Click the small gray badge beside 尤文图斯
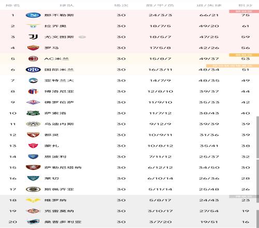The width and height of the screenshot is (259, 228). coord(82,37)
